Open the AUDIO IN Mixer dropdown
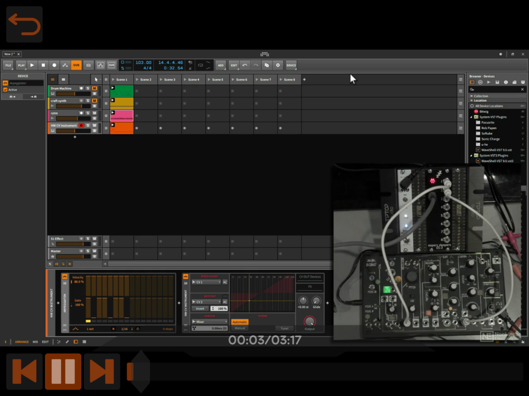 coord(209,322)
